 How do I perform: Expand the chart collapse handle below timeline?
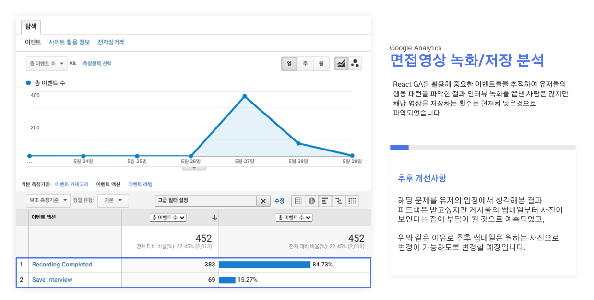click(194, 167)
